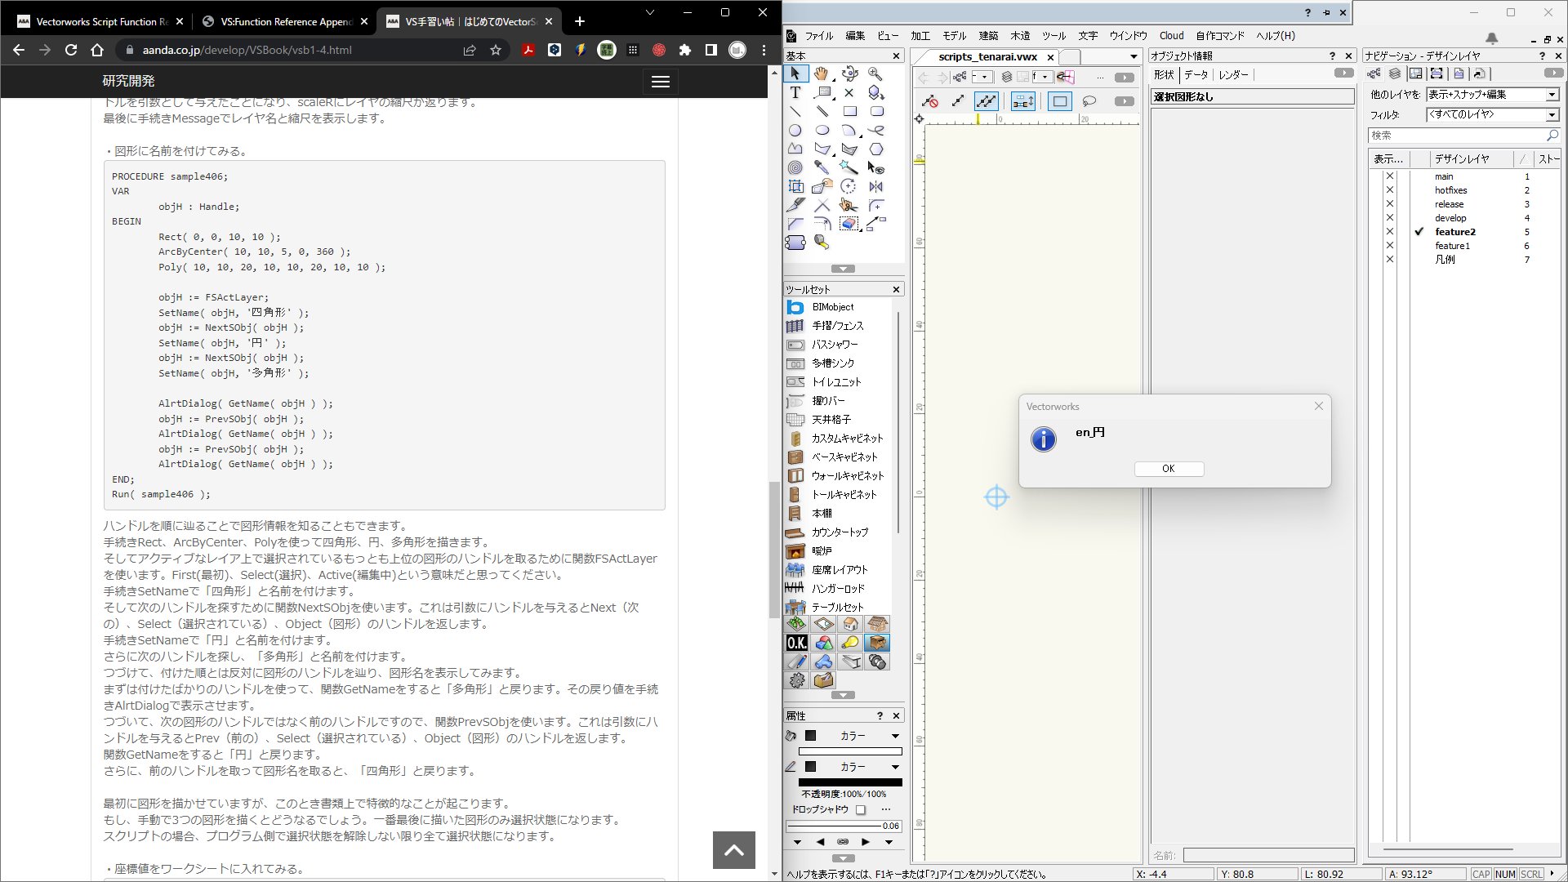
Task: Select the Tape Measure tool
Action: [x=821, y=241]
